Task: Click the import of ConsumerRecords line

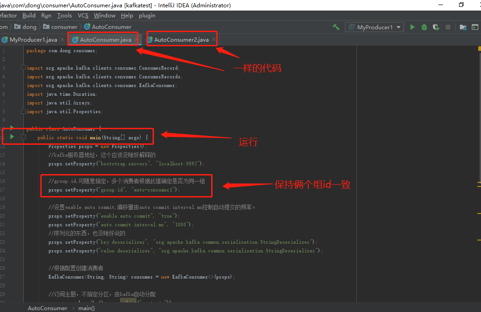Action: (104, 77)
